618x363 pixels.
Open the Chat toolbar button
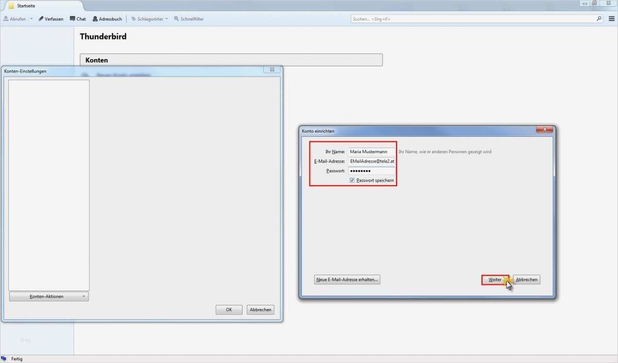(x=78, y=19)
